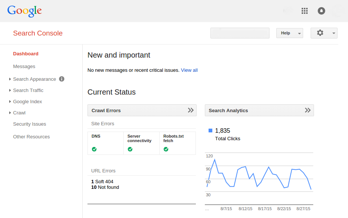The image size is (348, 218).
Task: Click the DNS green check status
Action: coord(94,149)
